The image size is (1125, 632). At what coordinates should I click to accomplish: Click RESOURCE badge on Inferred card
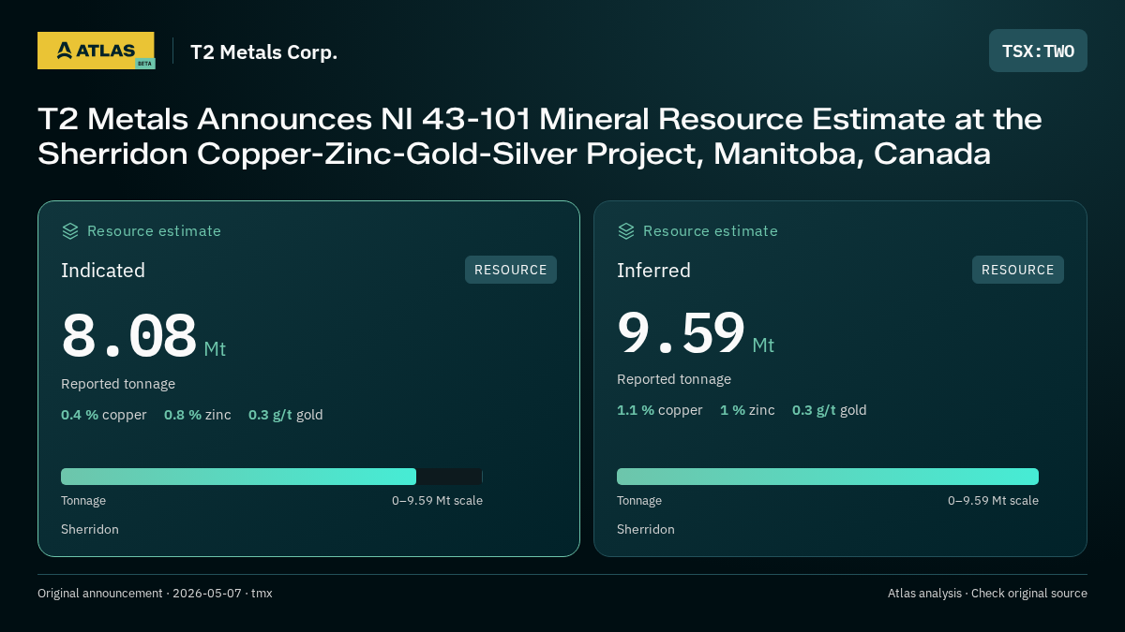click(1018, 270)
